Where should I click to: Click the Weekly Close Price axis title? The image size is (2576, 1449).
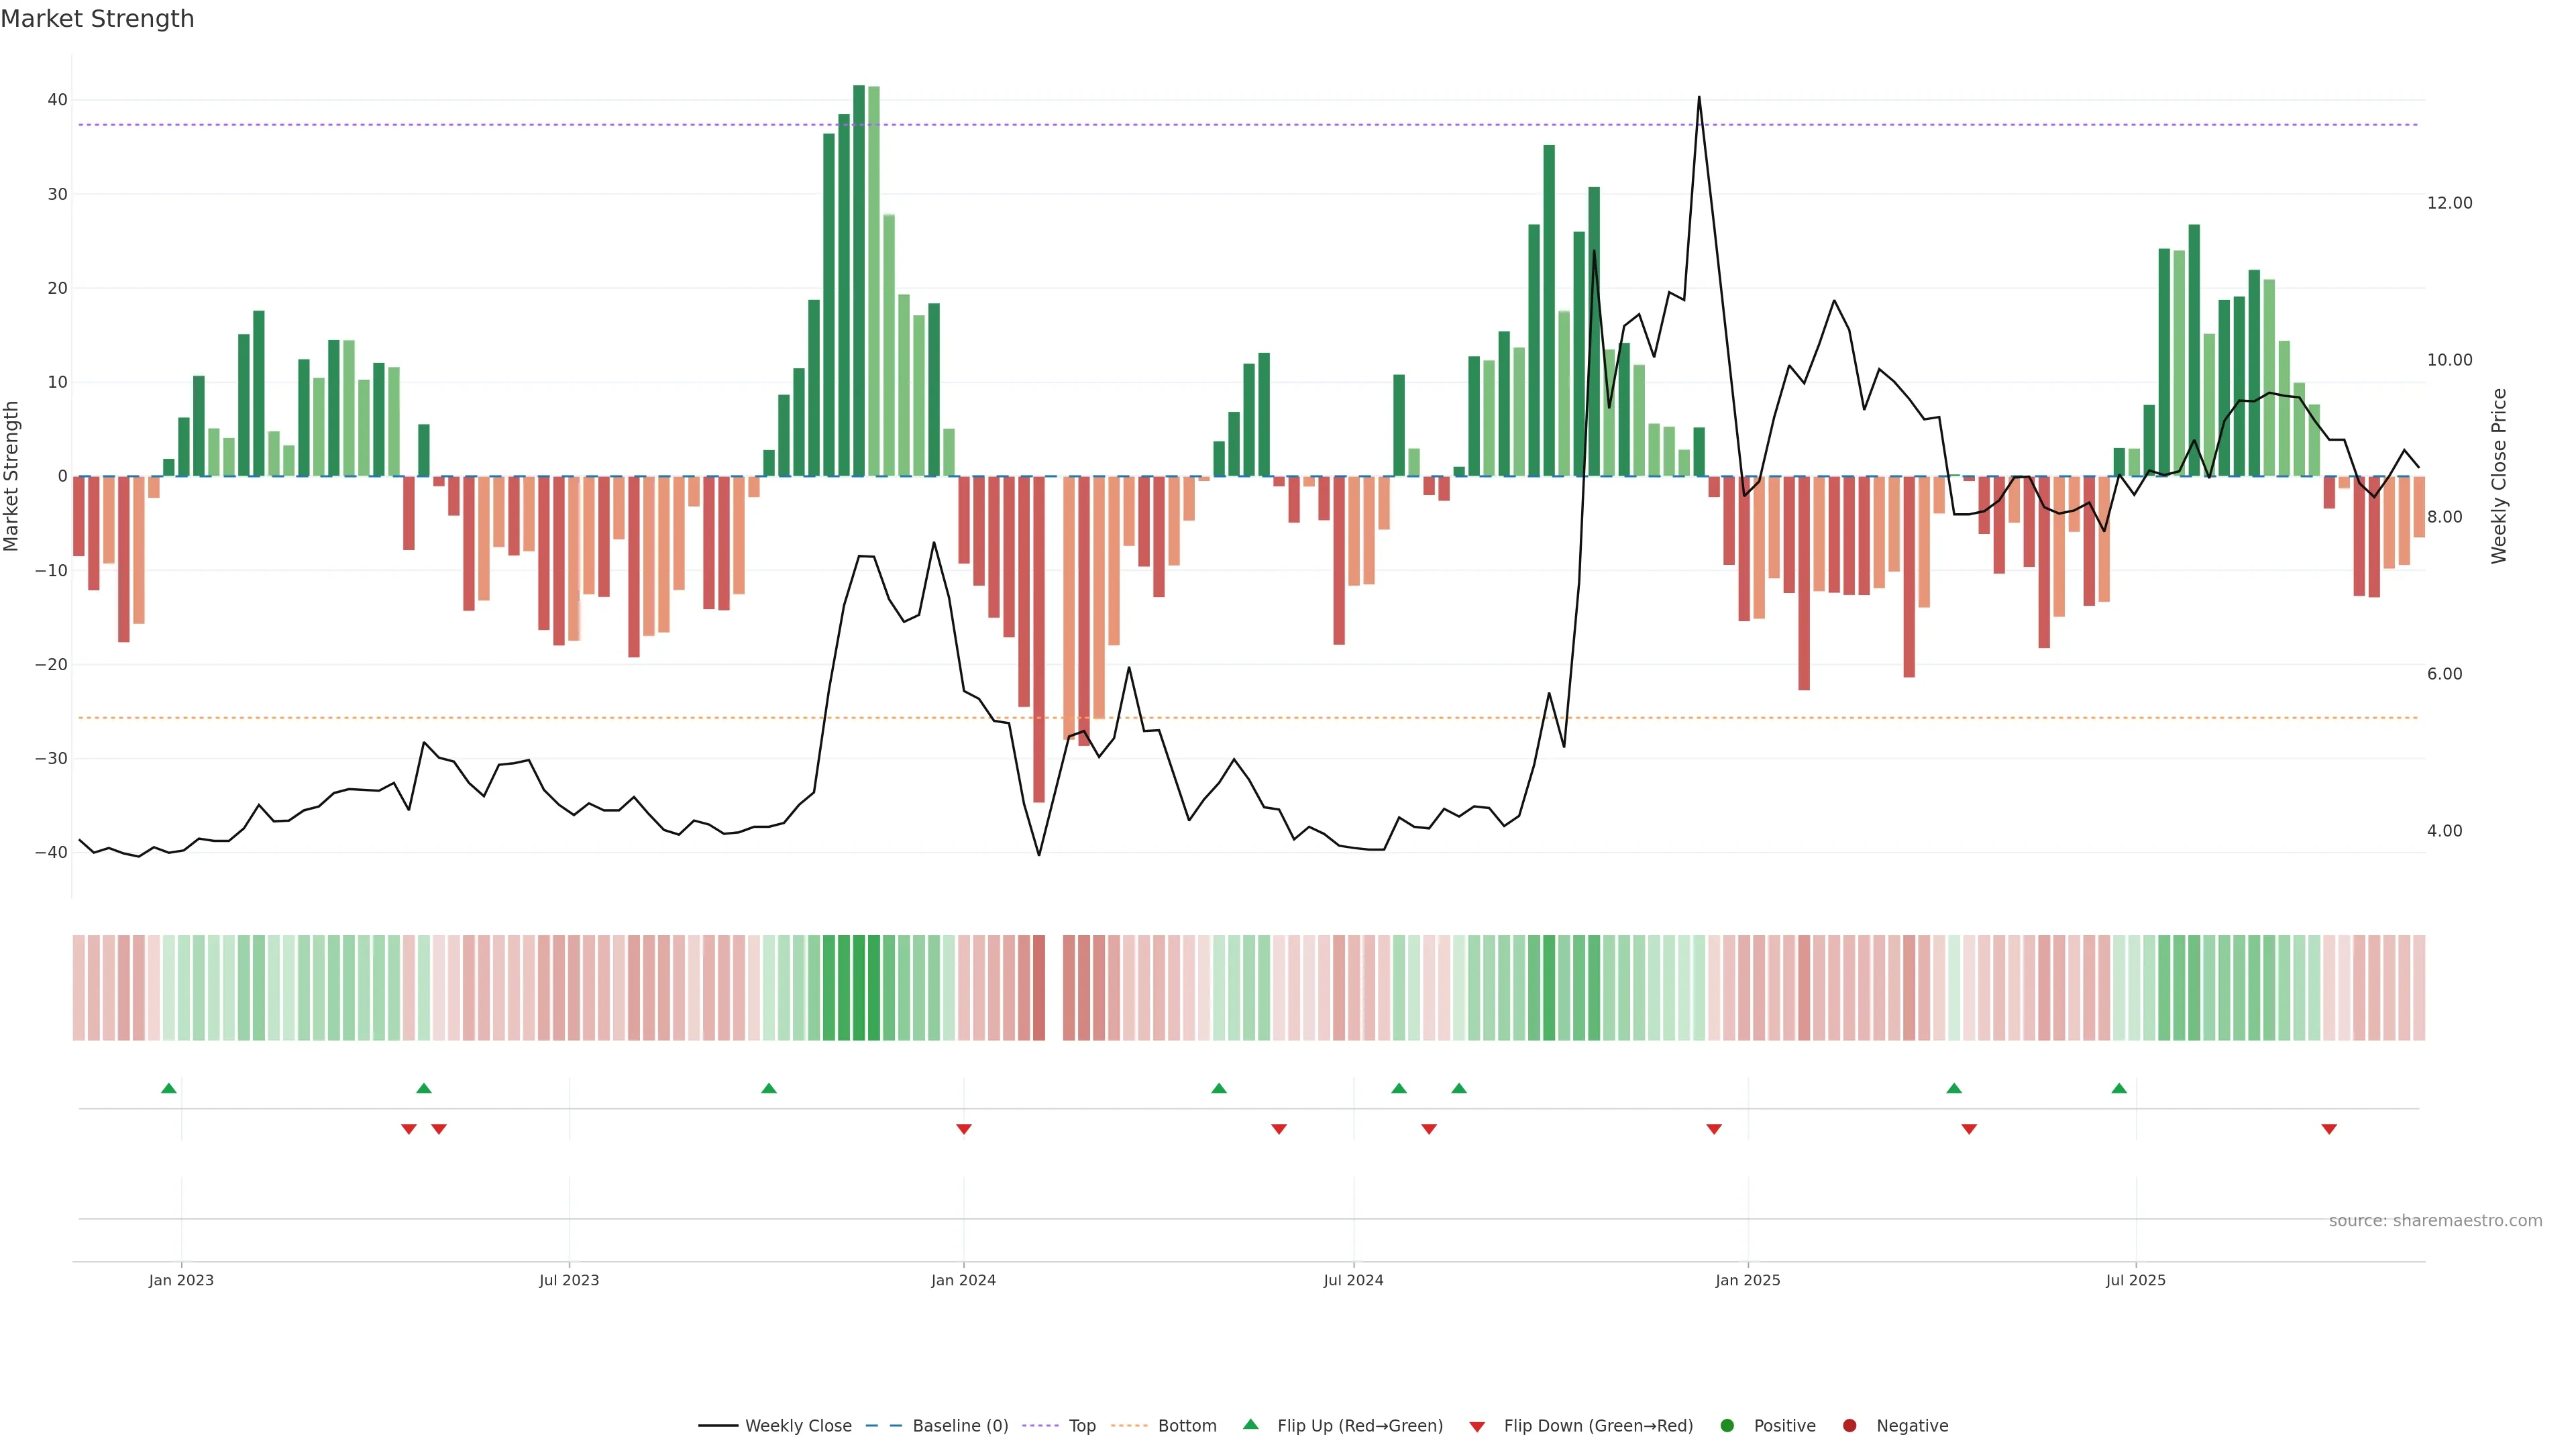(x=2499, y=476)
